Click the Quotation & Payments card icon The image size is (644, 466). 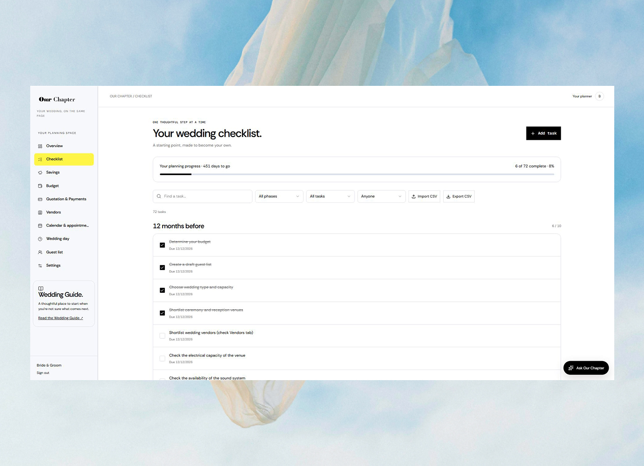tap(40, 199)
